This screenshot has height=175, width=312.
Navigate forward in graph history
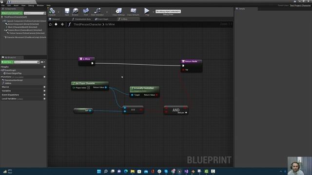click(62, 24)
